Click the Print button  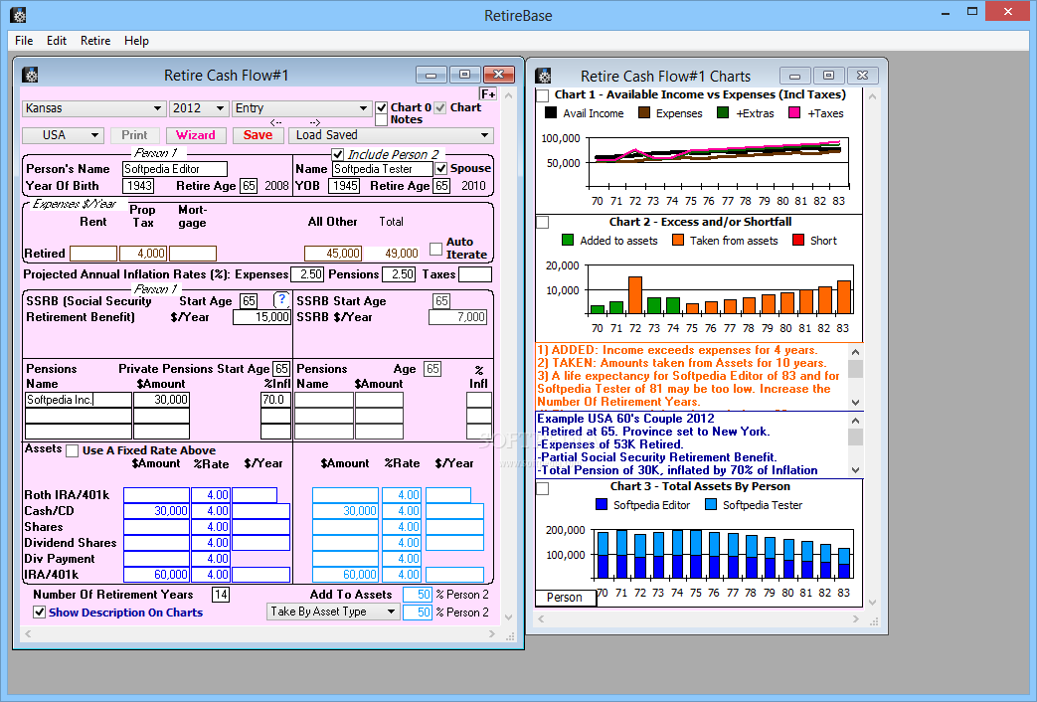[135, 135]
